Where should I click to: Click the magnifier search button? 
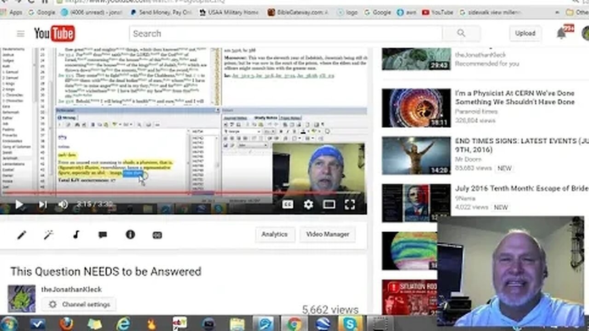(x=461, y=33)
